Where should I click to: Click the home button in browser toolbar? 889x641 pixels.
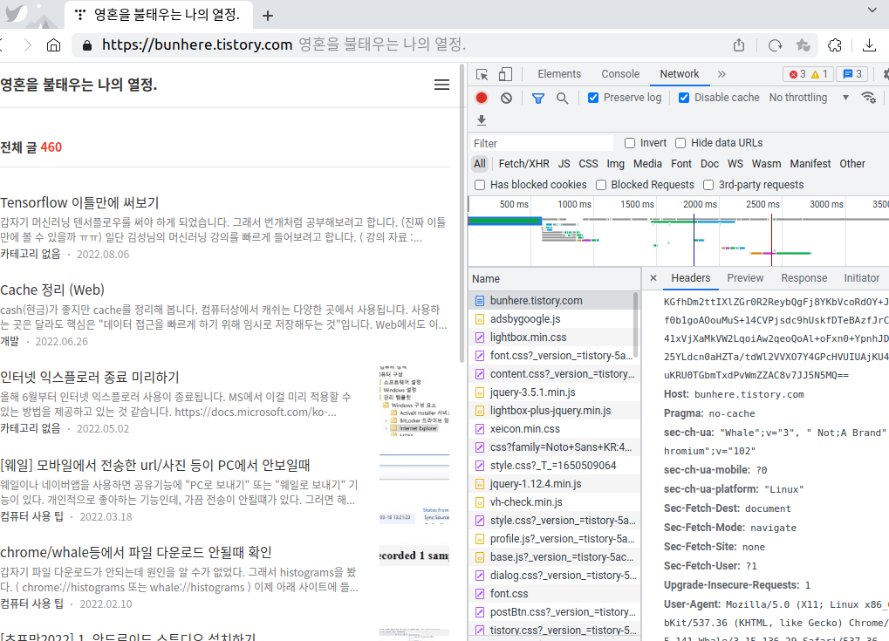pos(53,45)
